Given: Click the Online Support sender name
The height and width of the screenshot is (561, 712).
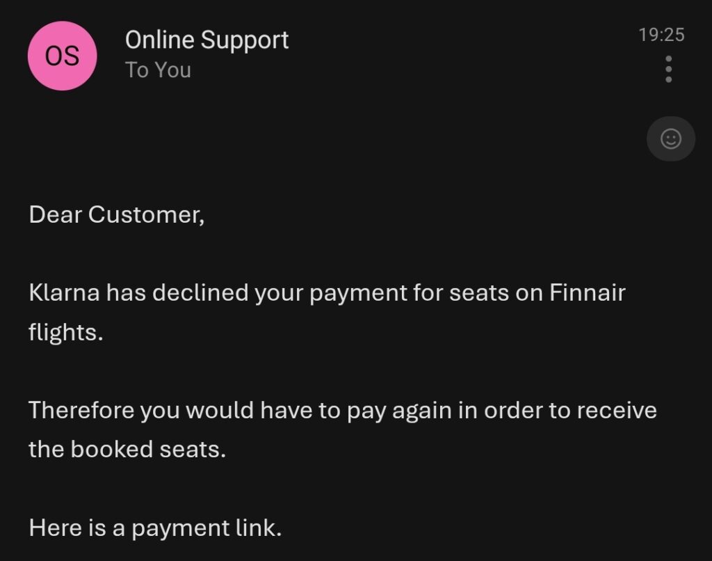Looking at the screenshot, I should point(207,40).
